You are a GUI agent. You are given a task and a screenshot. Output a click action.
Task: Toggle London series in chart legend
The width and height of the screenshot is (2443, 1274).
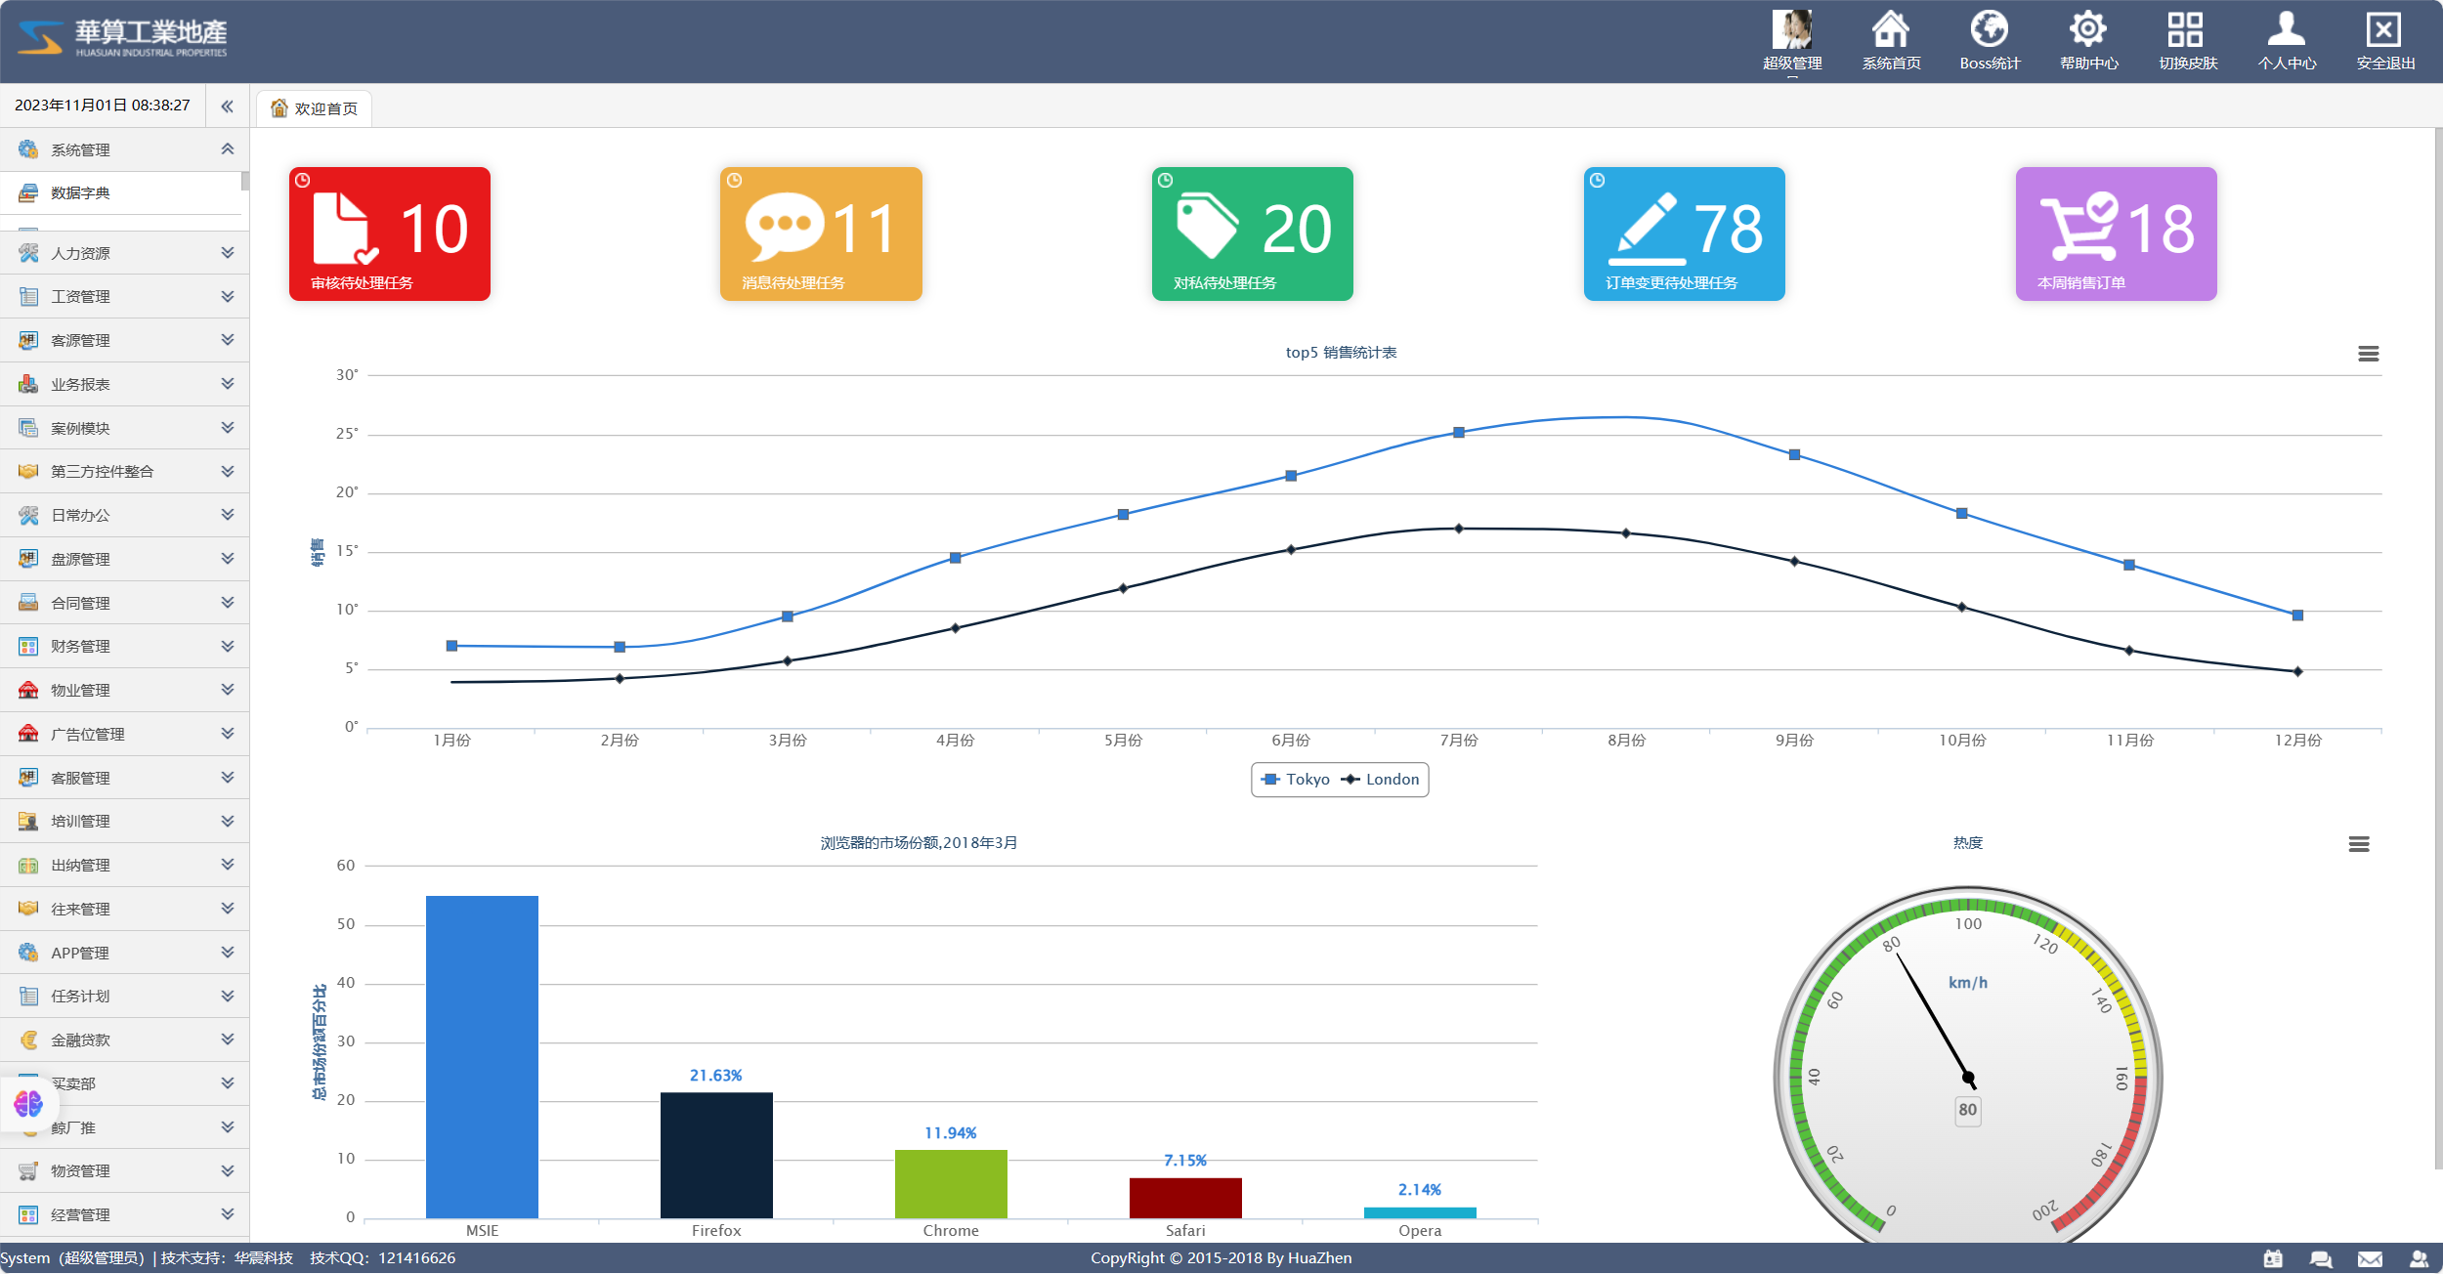point(1380,780)
